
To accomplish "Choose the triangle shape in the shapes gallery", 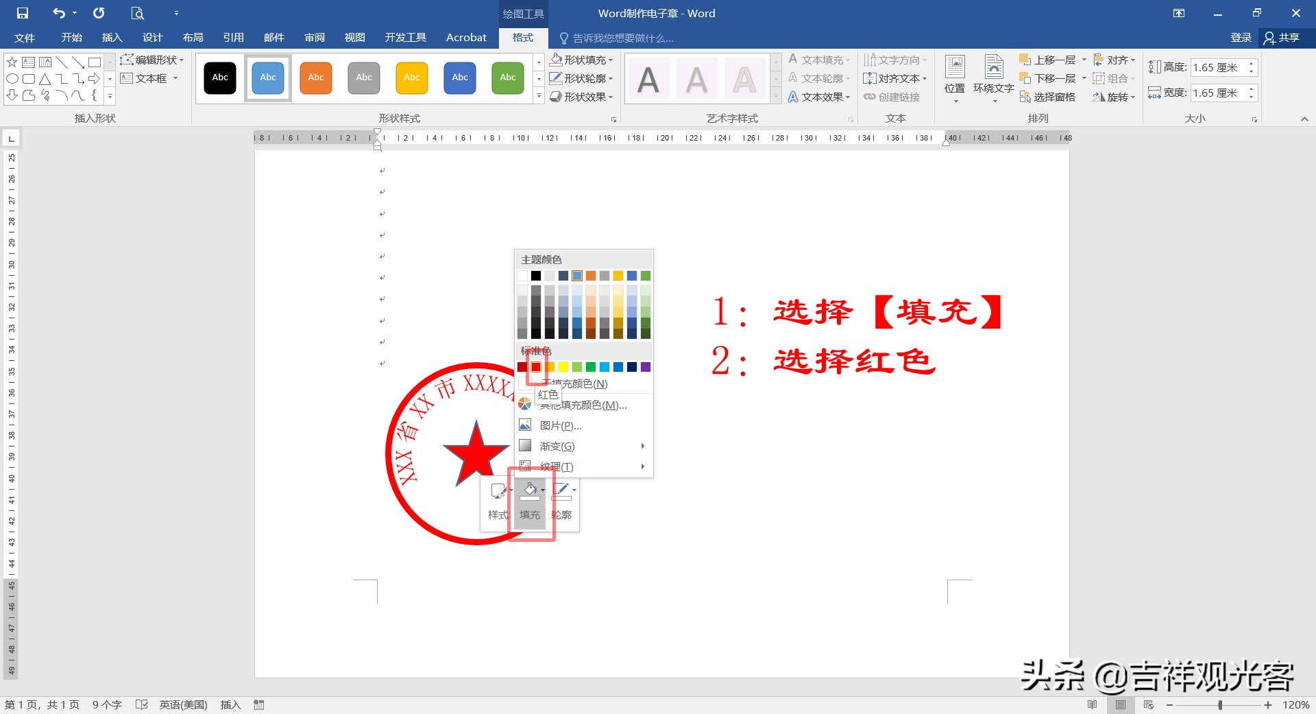I will [45, 79].
